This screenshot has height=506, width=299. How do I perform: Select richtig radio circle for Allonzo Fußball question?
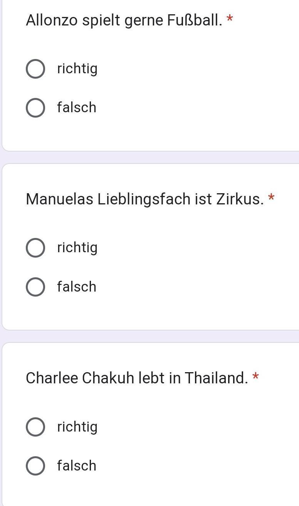coord(35,69)
